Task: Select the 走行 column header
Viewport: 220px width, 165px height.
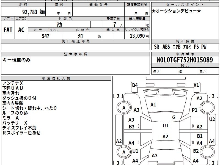Action: click(x=23, y=5)
